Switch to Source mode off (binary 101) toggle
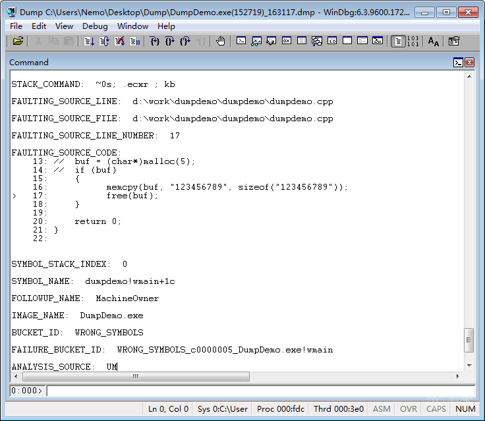 (413, 41)
